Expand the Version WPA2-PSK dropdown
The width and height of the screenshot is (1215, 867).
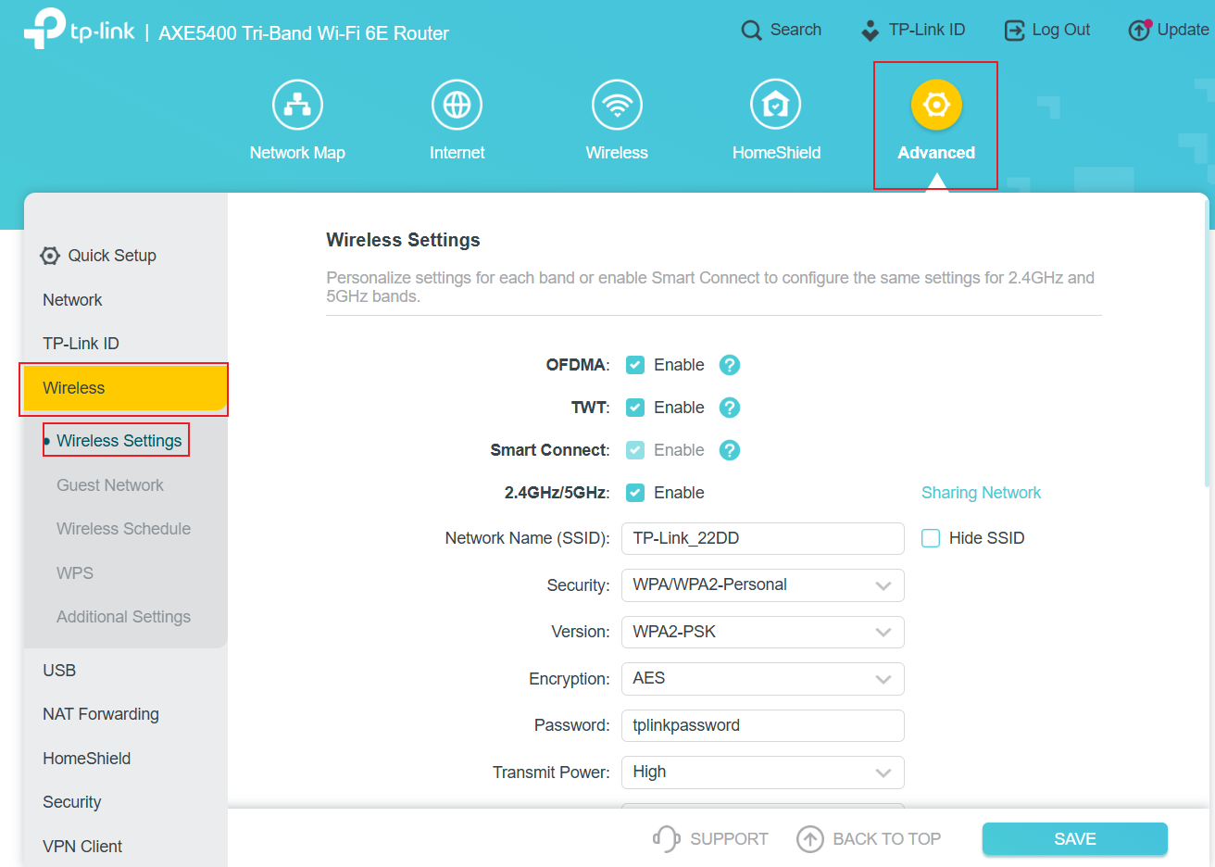tap(762, 632)
